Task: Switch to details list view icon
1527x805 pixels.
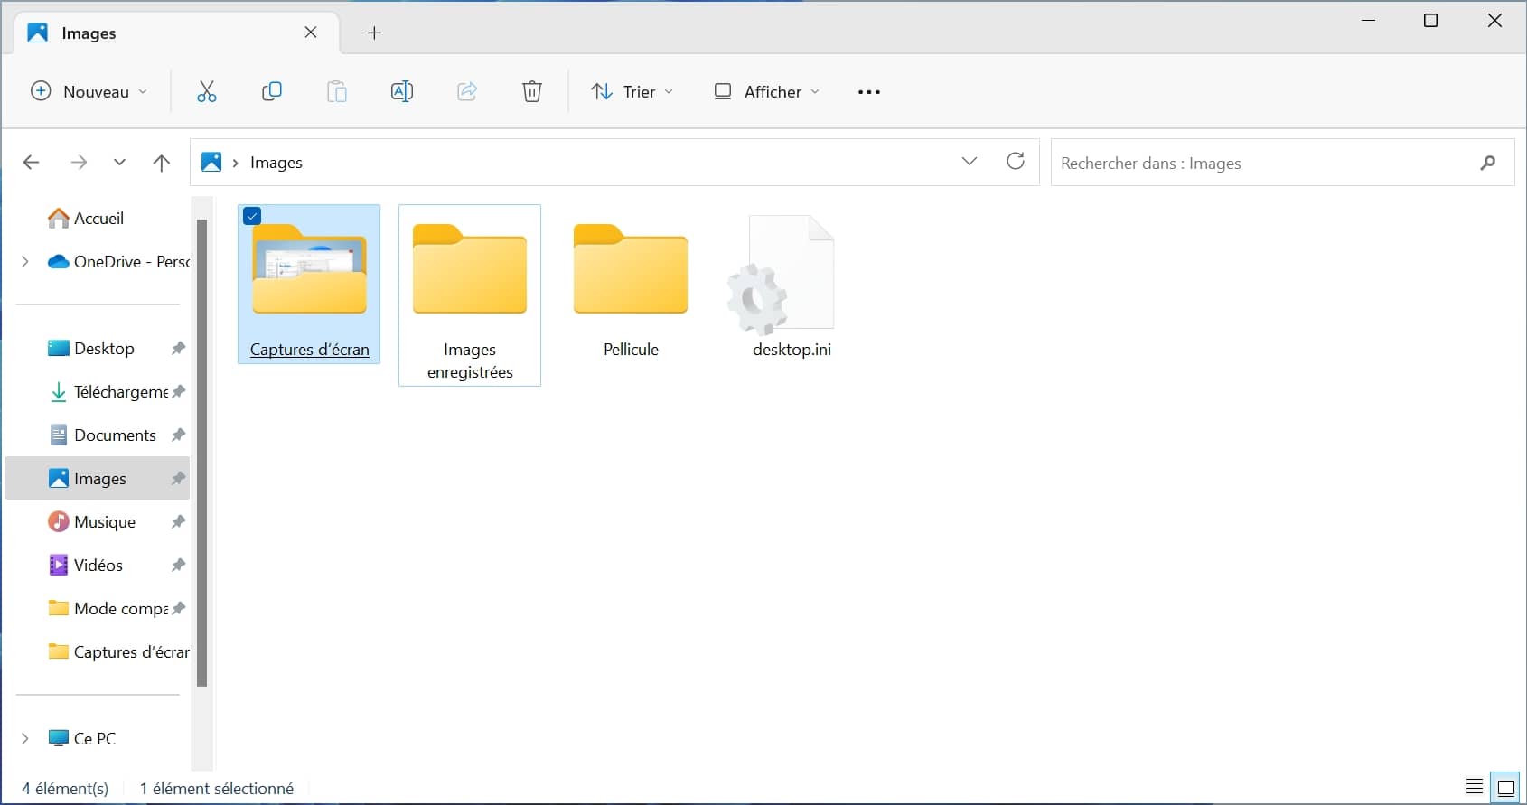Action: coord(1475,787)
